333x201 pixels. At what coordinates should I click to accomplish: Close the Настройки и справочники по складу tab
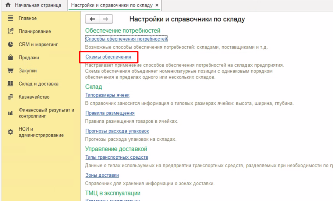click(157, 6)
